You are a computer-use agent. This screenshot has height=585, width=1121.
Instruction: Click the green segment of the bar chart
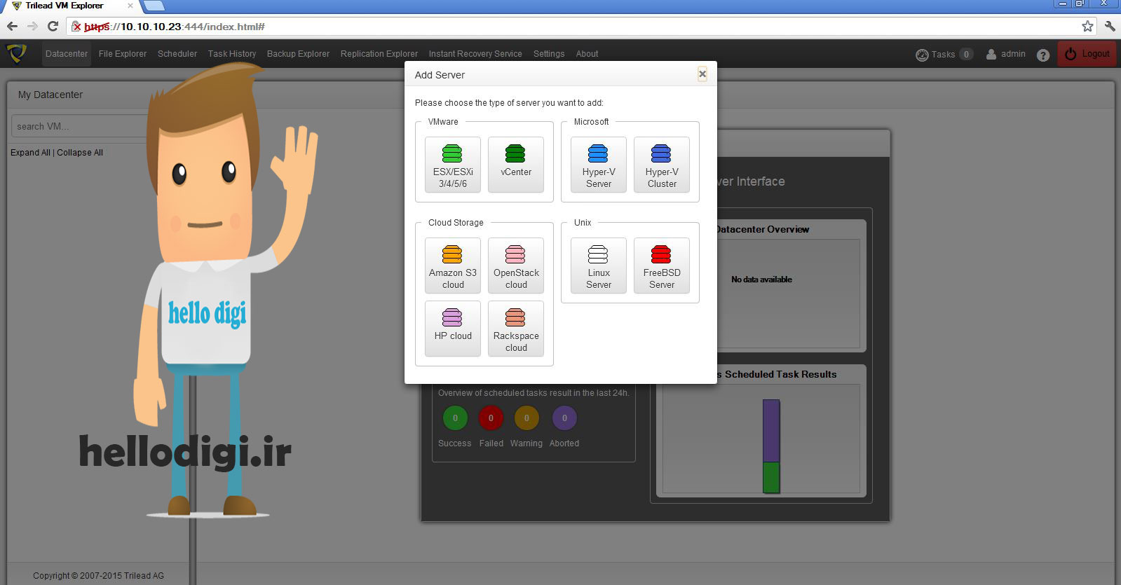click(x=771, y=478)
